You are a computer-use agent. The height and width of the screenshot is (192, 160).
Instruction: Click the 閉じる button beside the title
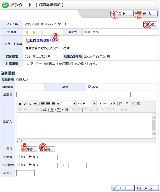(x=150, y=24)
